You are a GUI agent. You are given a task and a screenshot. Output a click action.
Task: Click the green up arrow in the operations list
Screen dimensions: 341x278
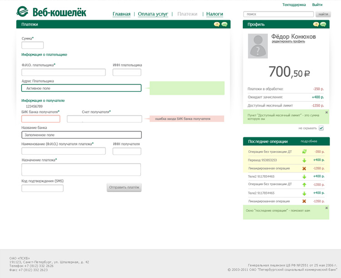304,185
